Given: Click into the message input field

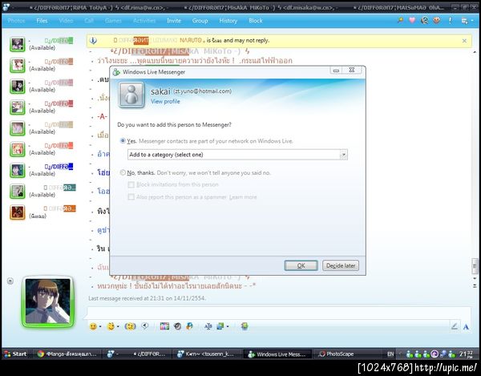Looking at the screenshot, I should [279, 313].
